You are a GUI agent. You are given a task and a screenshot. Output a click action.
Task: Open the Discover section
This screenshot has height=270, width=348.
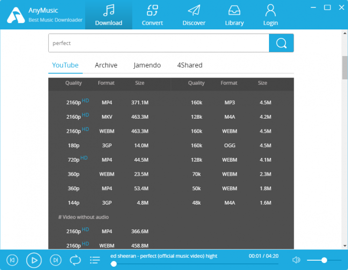point(194,15)
